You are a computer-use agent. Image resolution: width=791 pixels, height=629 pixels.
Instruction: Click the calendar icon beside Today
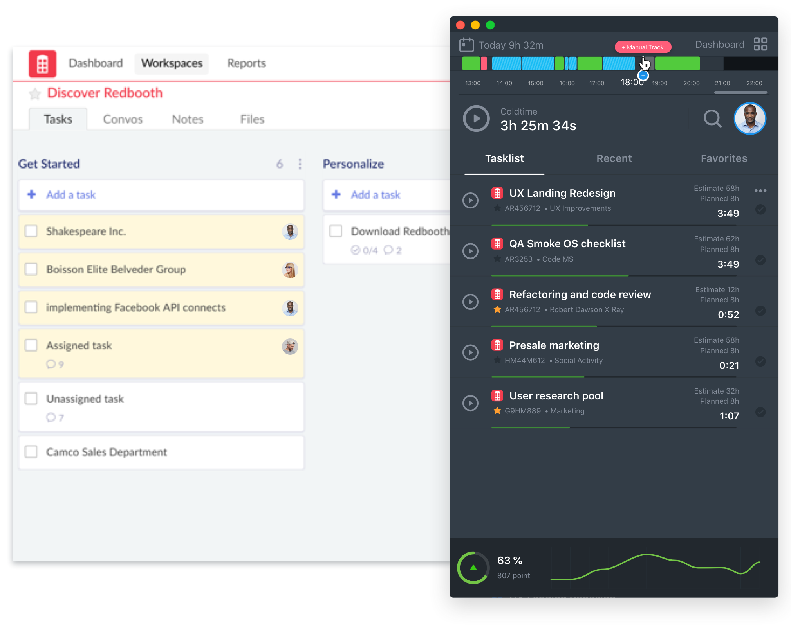click(x=466, y=45)
